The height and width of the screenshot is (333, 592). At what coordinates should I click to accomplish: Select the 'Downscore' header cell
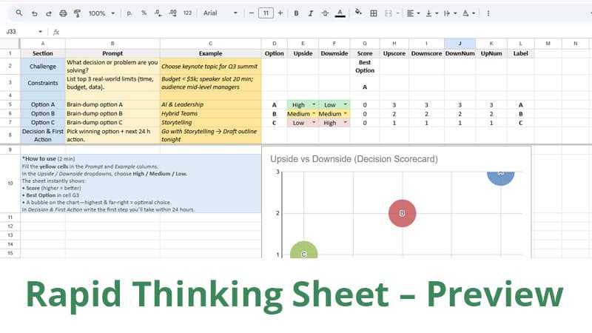(426, 53)
